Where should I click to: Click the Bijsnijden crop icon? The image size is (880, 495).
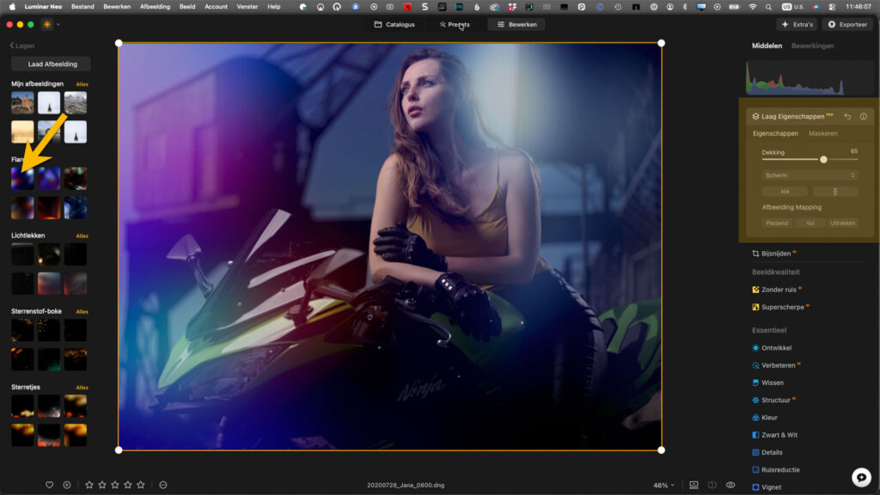click(755, 254)
